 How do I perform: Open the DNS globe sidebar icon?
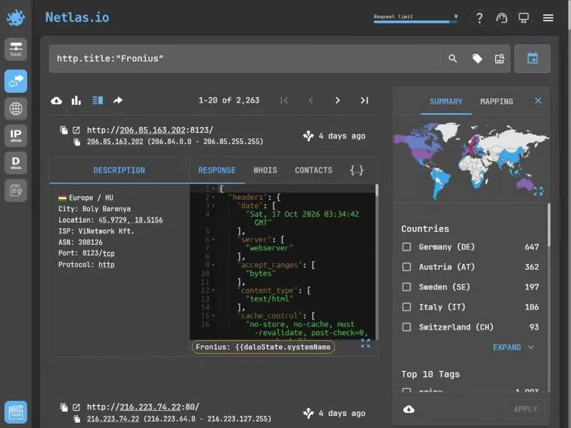[x=15, y=108]
